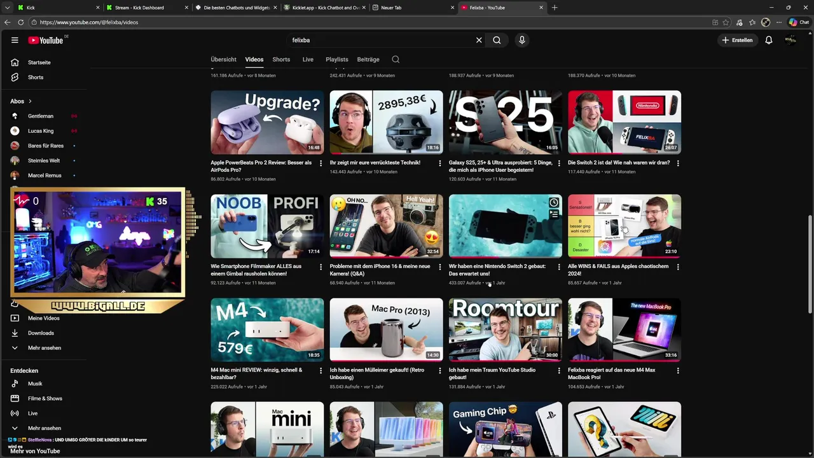The height and width of the screenshot is (458, 814).
Task: Open Marcel Remus subscription
Action: tap(45, 175)
